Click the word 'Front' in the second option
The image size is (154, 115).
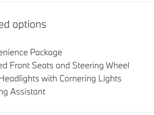click(x=20, y=65)
